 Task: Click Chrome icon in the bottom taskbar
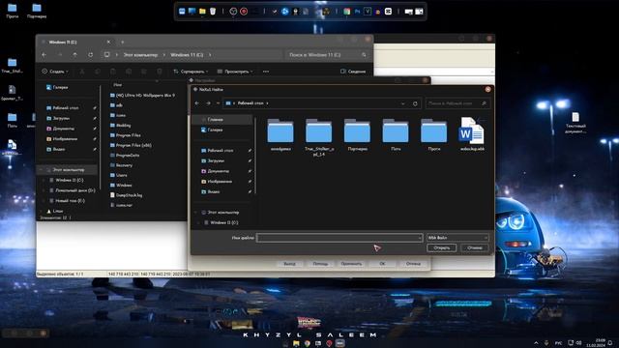pyautogui.click(x=308, y=343)
